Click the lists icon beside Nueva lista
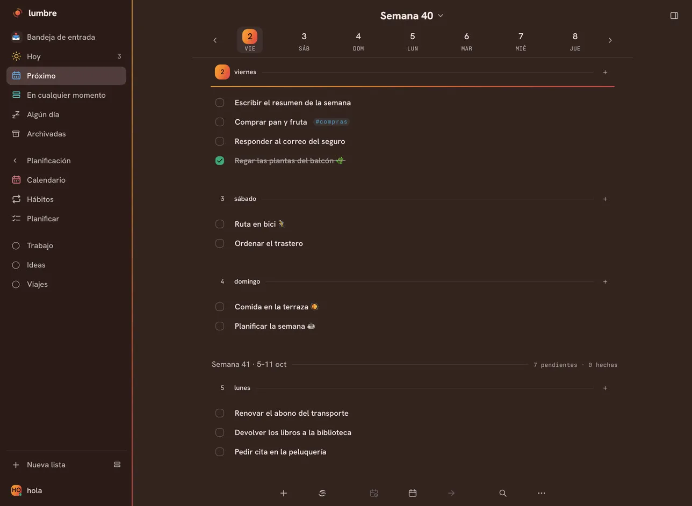 click(x=117, y=465)
